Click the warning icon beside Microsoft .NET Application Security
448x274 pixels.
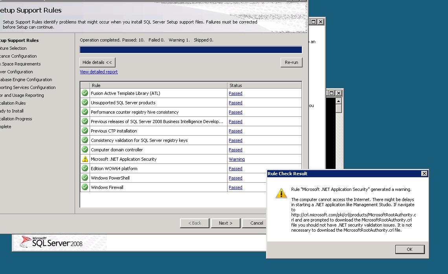pos(85,159)
